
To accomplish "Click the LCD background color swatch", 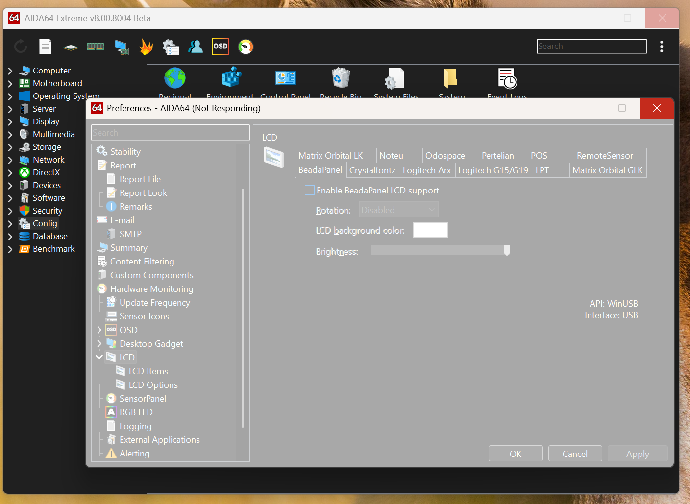I will [430, 230].
